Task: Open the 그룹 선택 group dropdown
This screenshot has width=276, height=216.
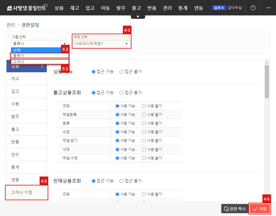Action: coord(40,43)
